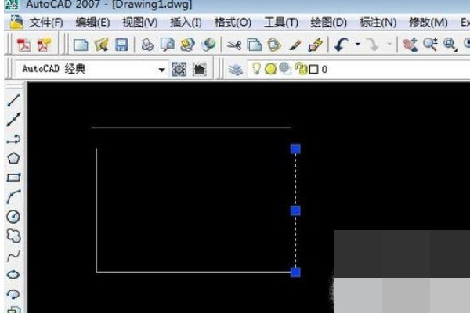Open the 插入(I) menu
The image size is (470, 313).
pos(186,23)
